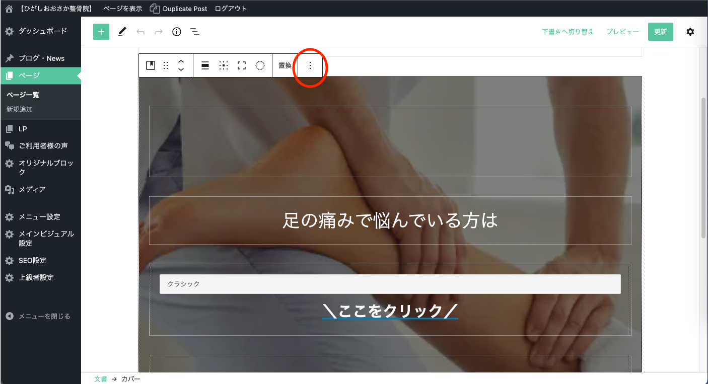Click the move up chevron arrow
Screen dimensions: 708x384
point(181,61)
